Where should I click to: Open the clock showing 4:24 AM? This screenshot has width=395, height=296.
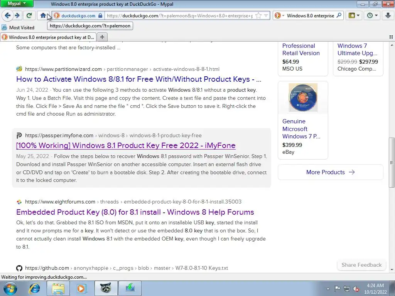[x=375, y=289]
